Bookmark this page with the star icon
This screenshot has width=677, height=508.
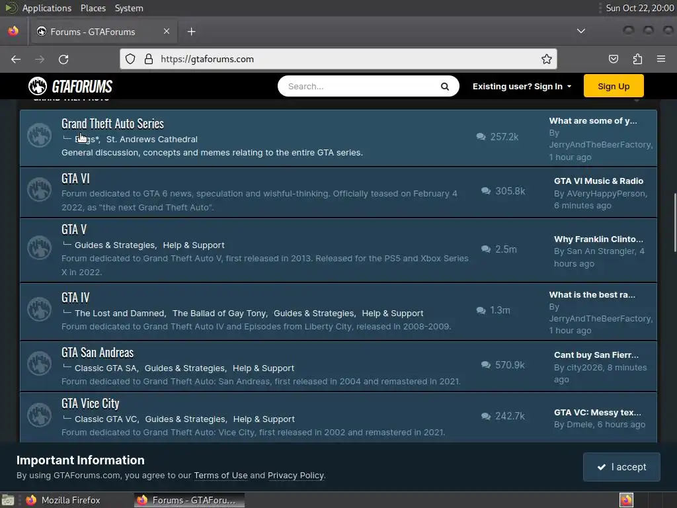[x=547, y=59]
